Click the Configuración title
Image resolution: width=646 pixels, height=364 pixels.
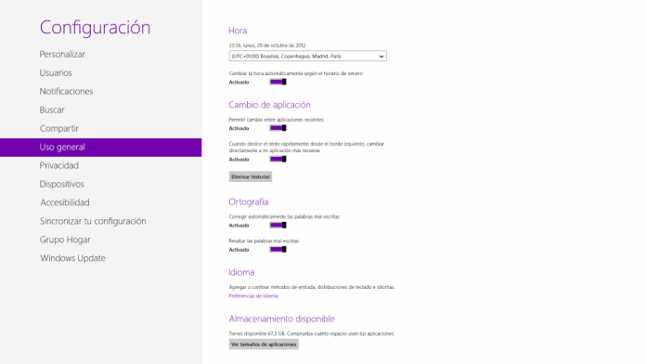point(96,28)
